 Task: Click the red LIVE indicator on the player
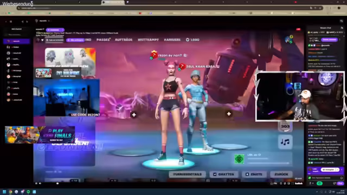pyautogui.click(x=298, y=29)
